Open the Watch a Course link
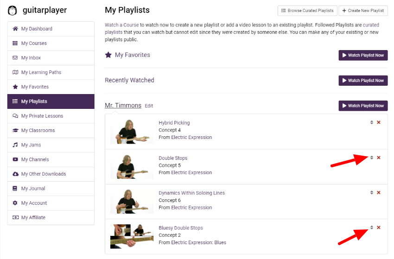The width and height of the screenshot is (394, 259). click(x=122, y=25)
